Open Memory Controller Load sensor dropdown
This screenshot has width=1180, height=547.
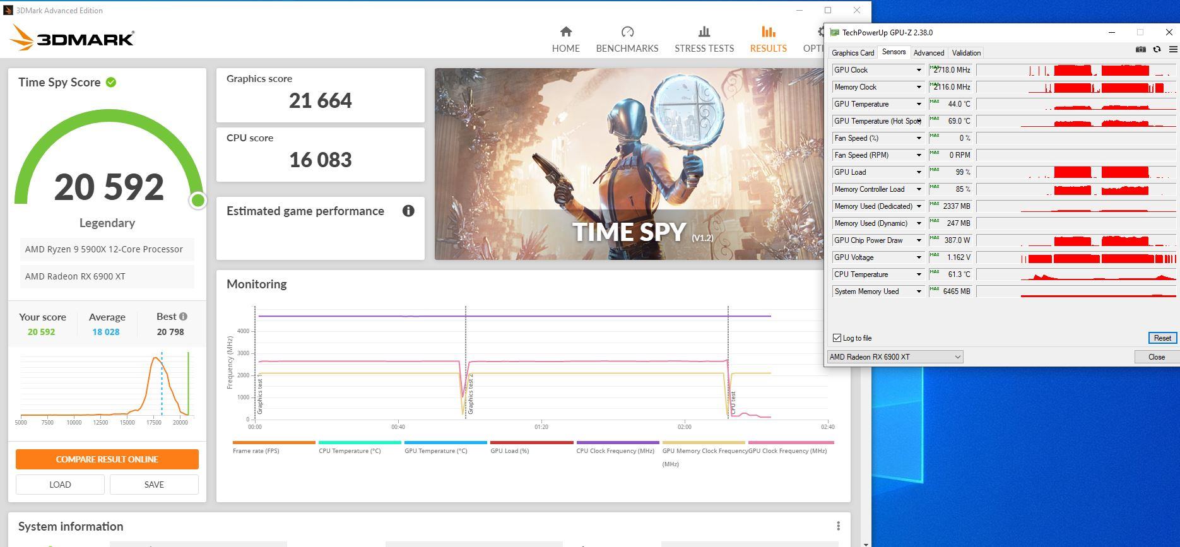point(919,189)
